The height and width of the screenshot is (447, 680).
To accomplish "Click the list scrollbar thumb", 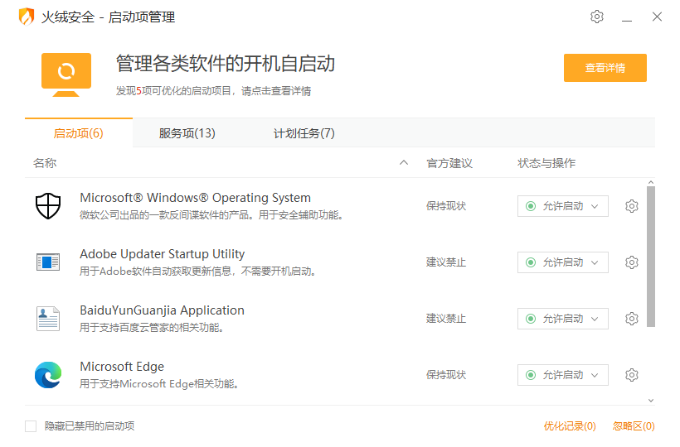I will pyautogui.click(x=650, y=257).
